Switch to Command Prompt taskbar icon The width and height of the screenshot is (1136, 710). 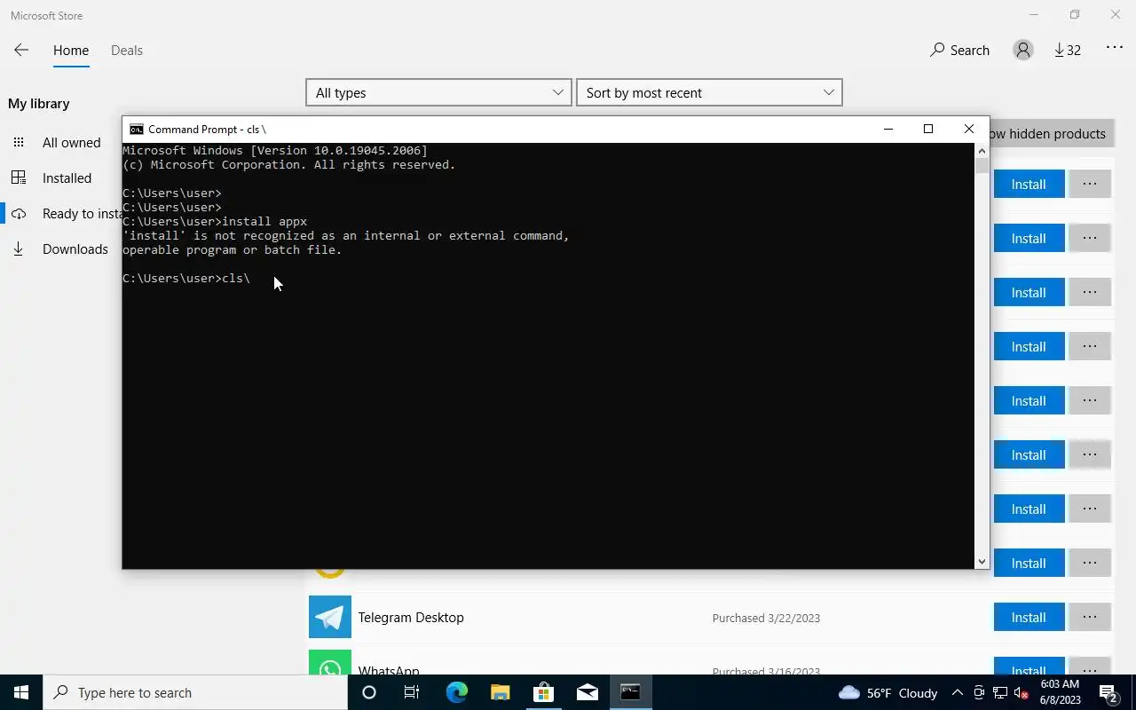click(630, 692)
